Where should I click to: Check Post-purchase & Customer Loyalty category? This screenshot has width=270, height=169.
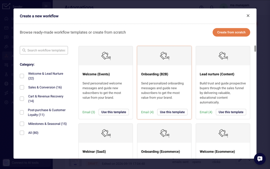coord(22,112)
